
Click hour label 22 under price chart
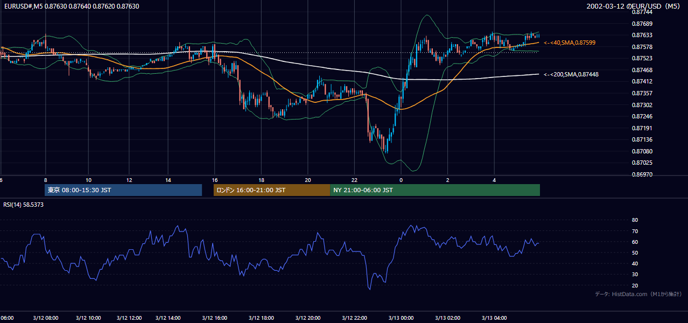coord(354,180)
